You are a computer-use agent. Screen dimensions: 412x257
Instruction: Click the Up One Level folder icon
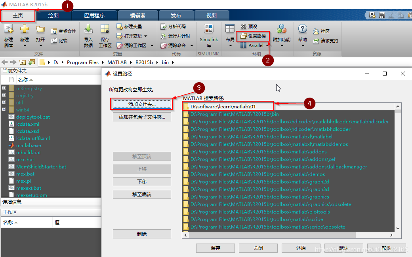[23, 62]
